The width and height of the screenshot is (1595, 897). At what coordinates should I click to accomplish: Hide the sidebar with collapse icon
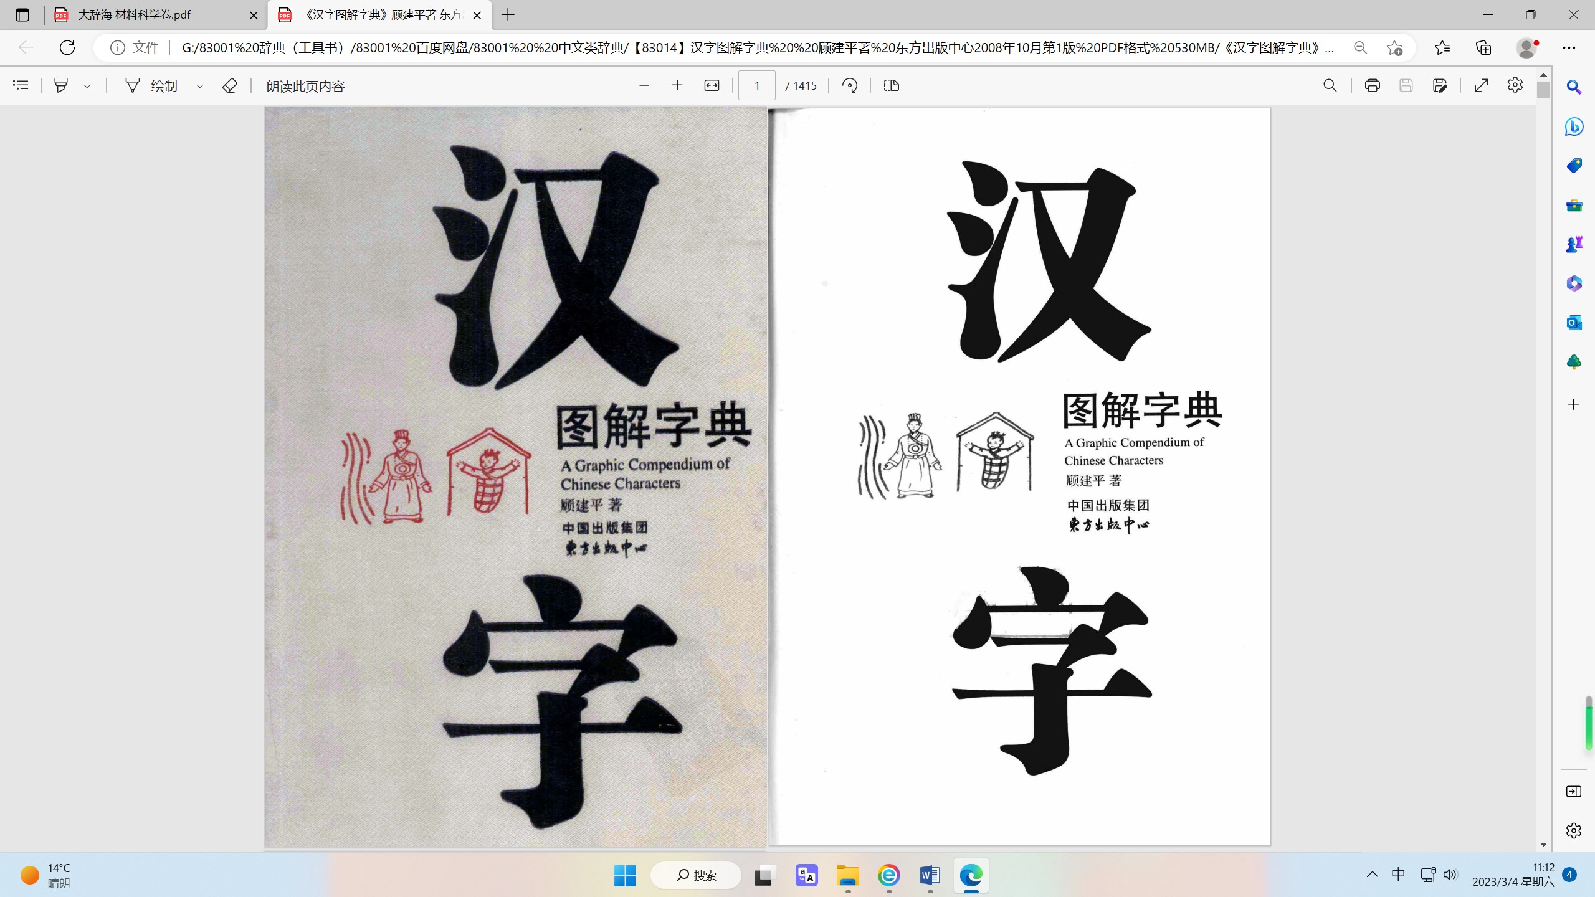[1574, 791]
